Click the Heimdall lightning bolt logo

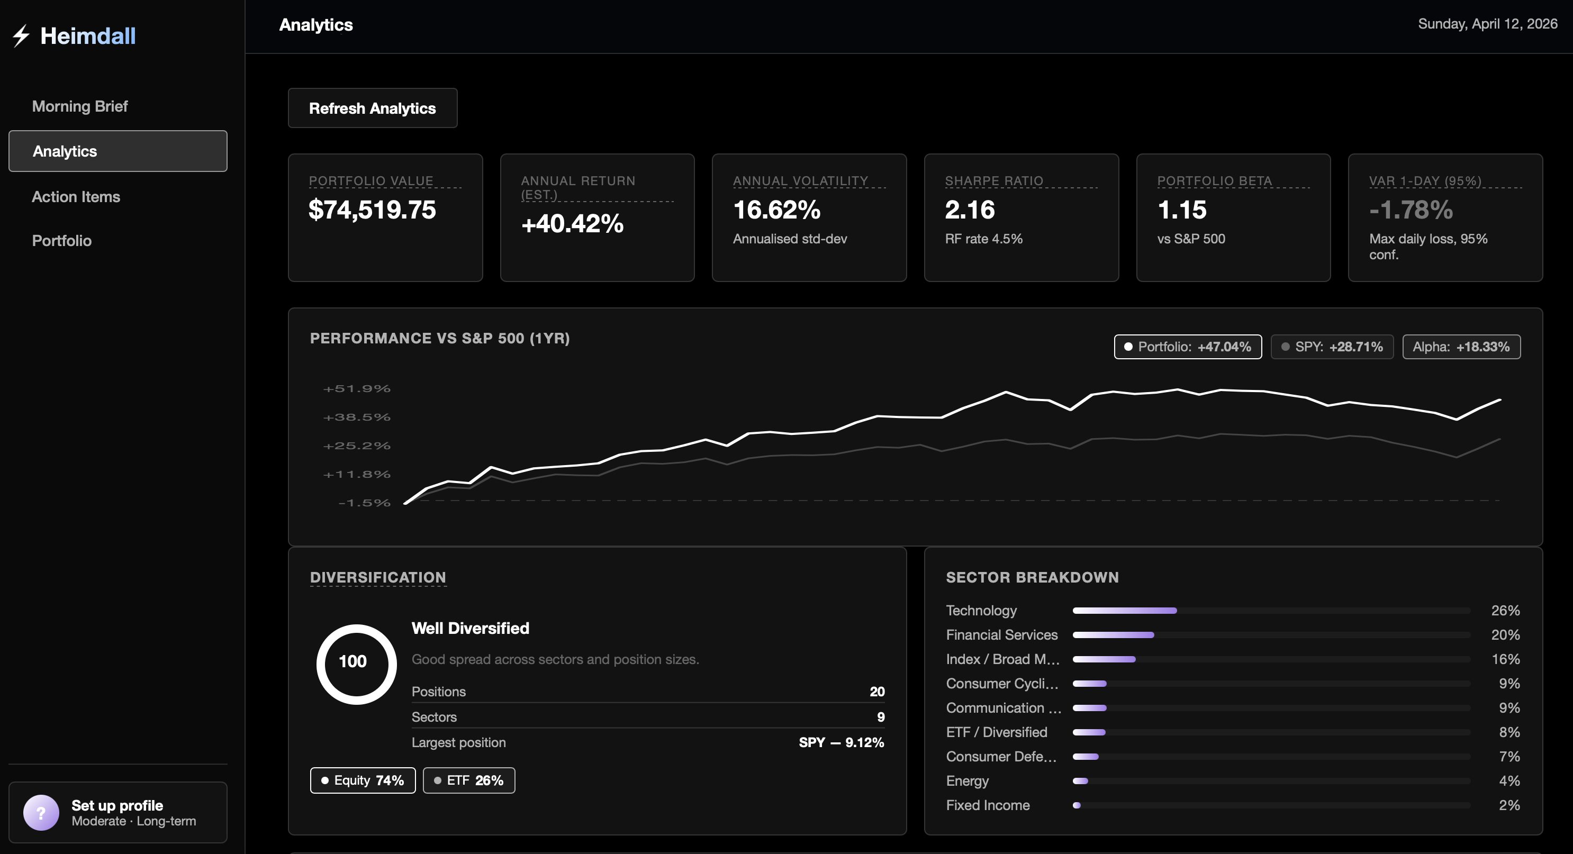[x=21, y=35]
